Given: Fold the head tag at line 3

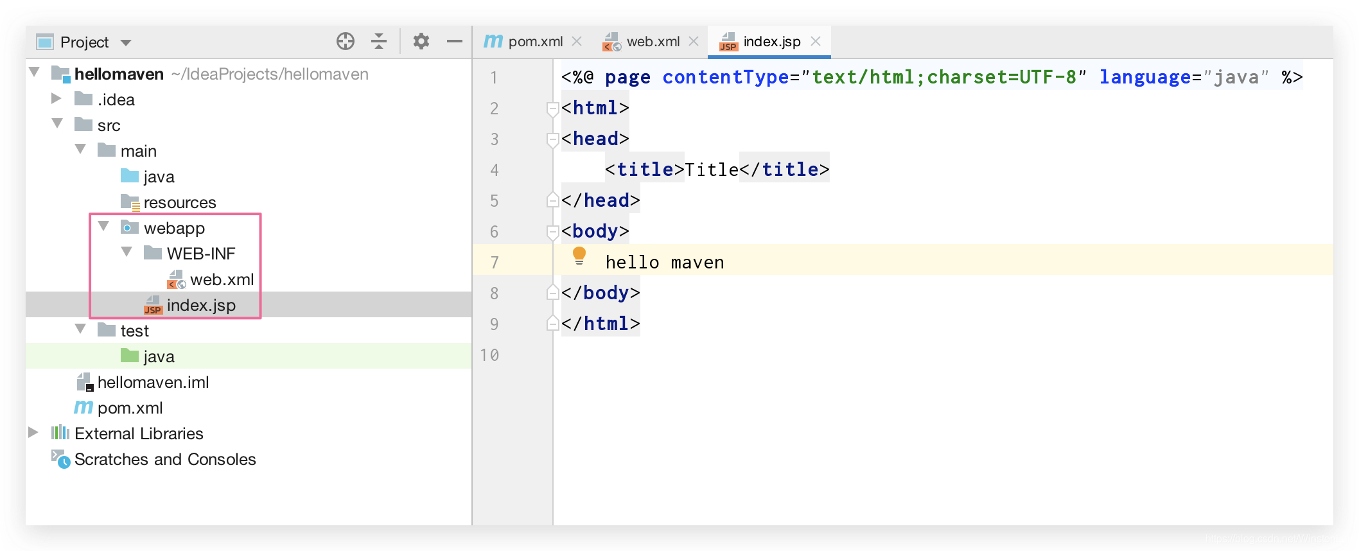Looking at the screenshot, I should tap(552, 139).
